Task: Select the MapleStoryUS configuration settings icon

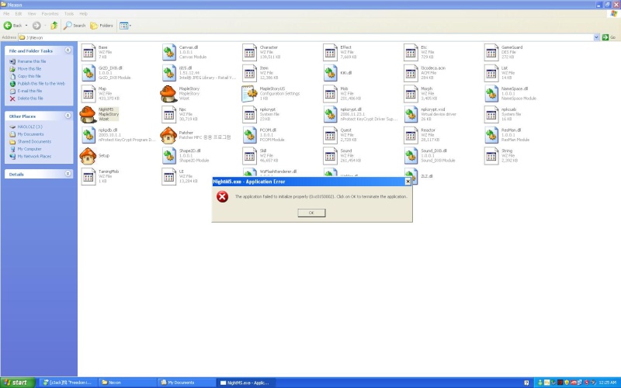Action: [x=249, y=93]
